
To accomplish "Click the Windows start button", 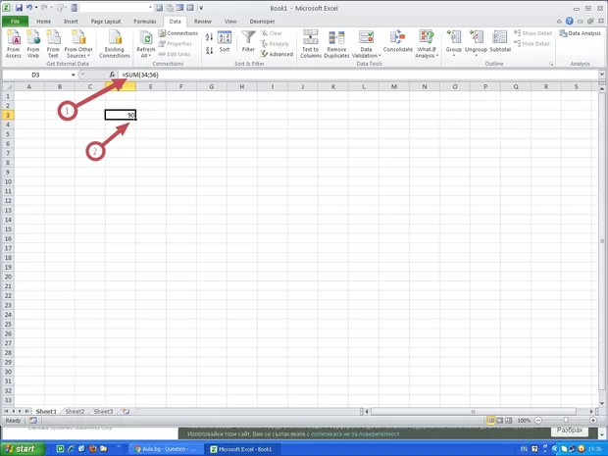I will pos(22,449).
